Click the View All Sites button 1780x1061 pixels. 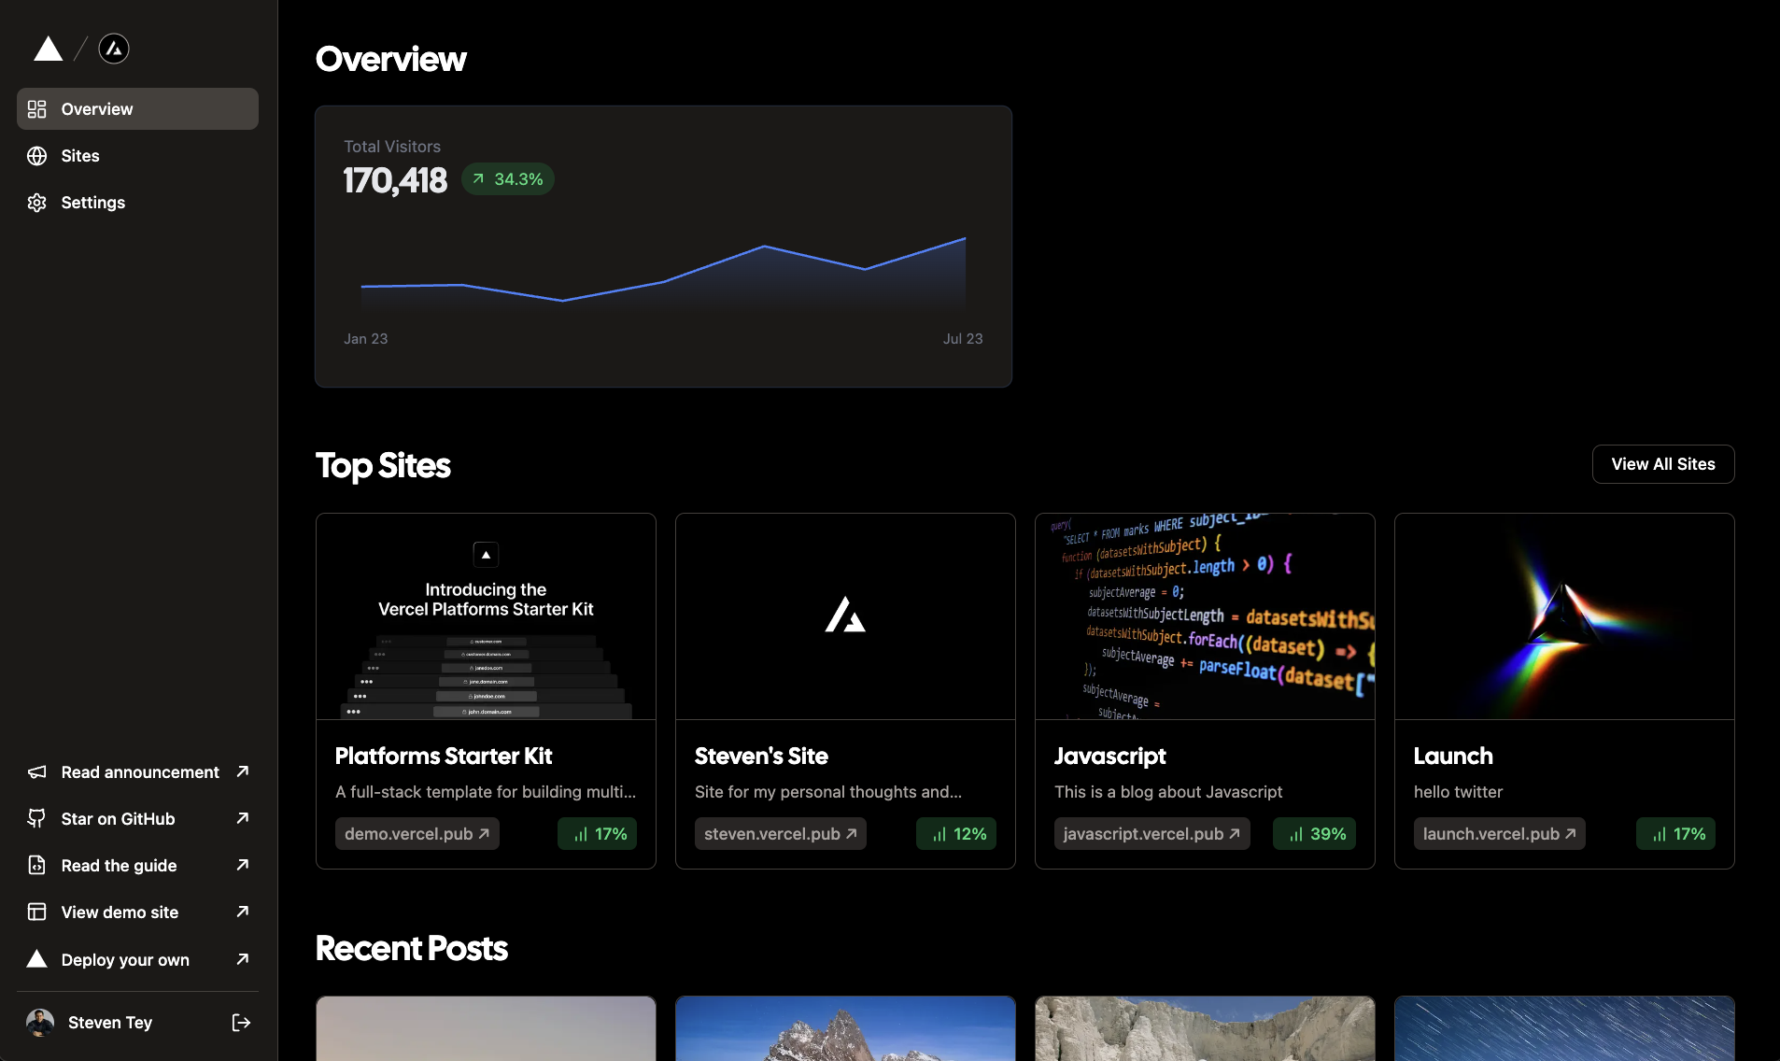[x=1663, y=464]
